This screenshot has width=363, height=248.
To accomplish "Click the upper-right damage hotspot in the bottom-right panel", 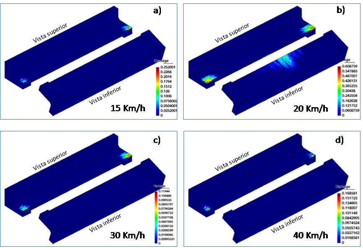I will click(x=312, y=155).
